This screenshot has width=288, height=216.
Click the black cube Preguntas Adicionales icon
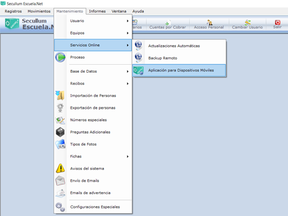pyautogui.click(x=60, y=132)
